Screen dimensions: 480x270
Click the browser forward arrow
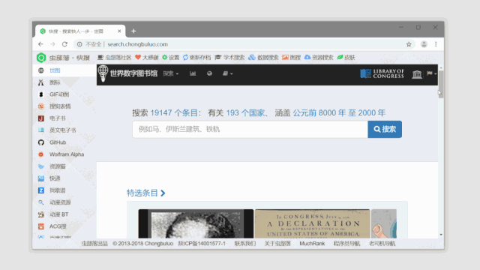coord(52,44)
